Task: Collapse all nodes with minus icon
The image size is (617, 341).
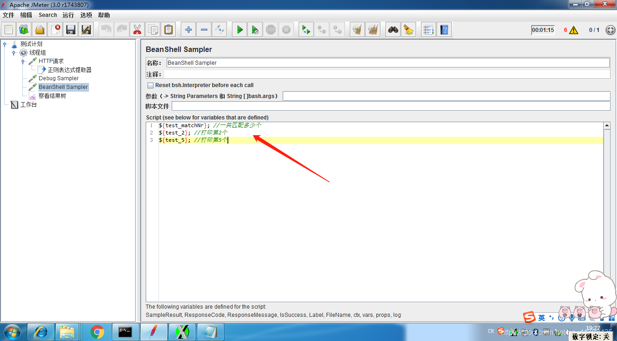Action: click(204, 30)
